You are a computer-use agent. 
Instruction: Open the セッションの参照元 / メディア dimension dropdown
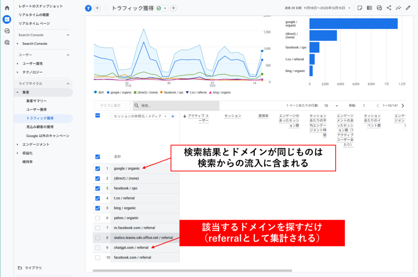click(140, 116)
